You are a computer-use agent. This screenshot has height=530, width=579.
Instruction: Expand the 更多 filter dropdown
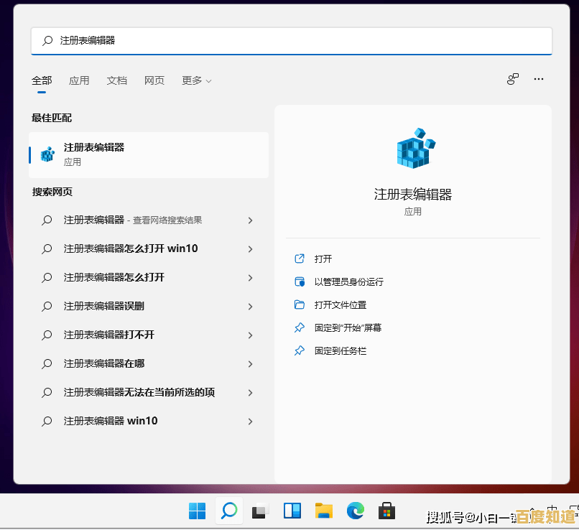tap(195, 80)
